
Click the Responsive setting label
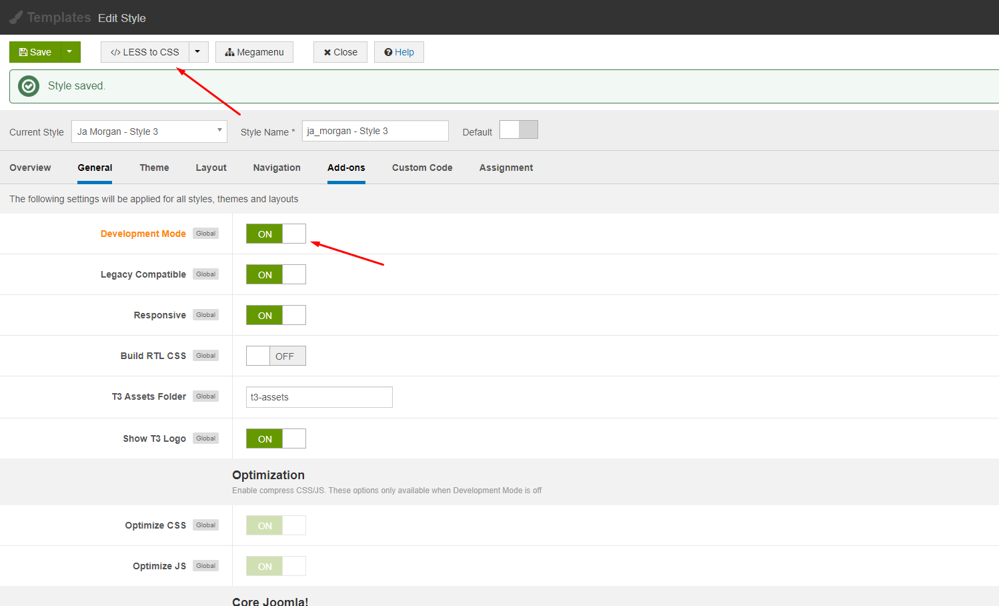160,315
